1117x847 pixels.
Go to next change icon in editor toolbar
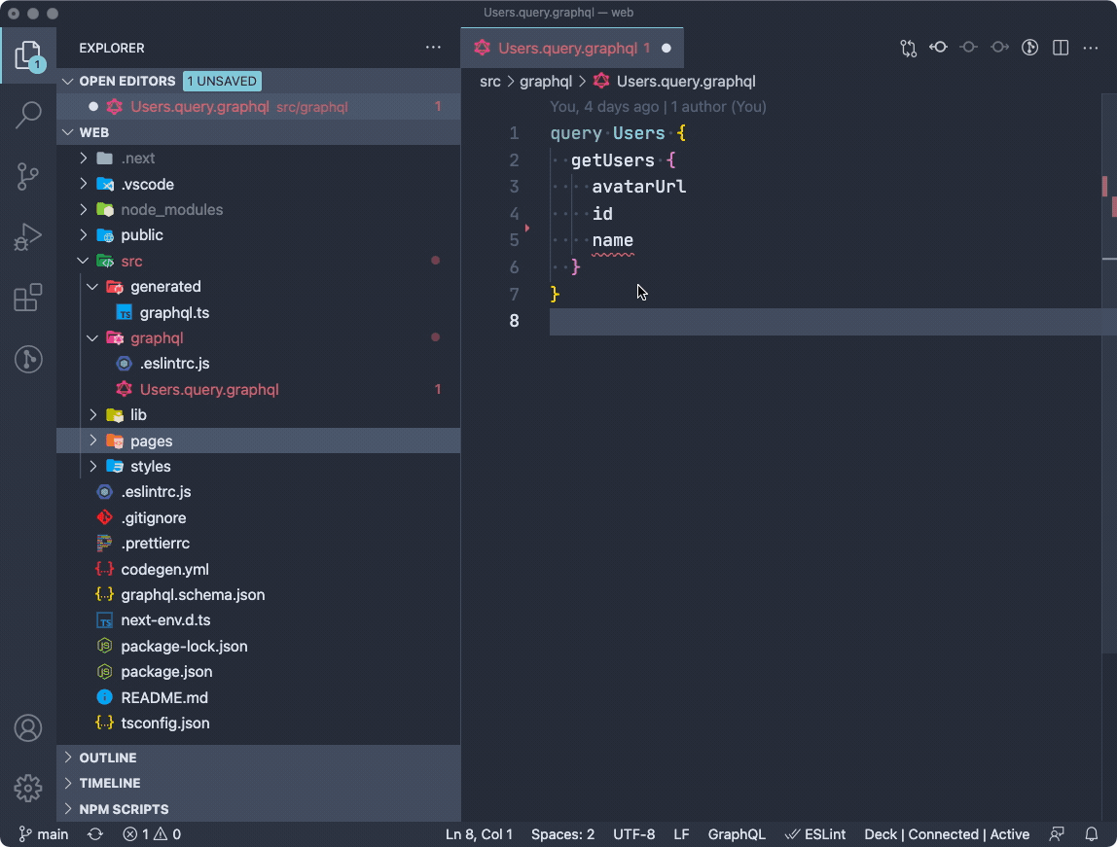click(999, 48)
